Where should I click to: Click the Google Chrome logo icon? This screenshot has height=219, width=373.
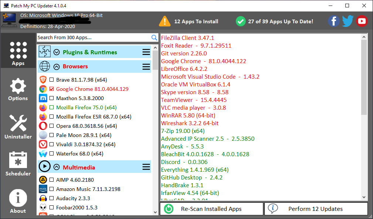[43, 89]
